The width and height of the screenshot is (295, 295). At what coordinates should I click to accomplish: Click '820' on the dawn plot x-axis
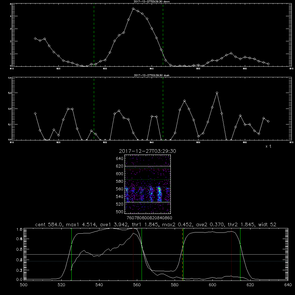58,69
